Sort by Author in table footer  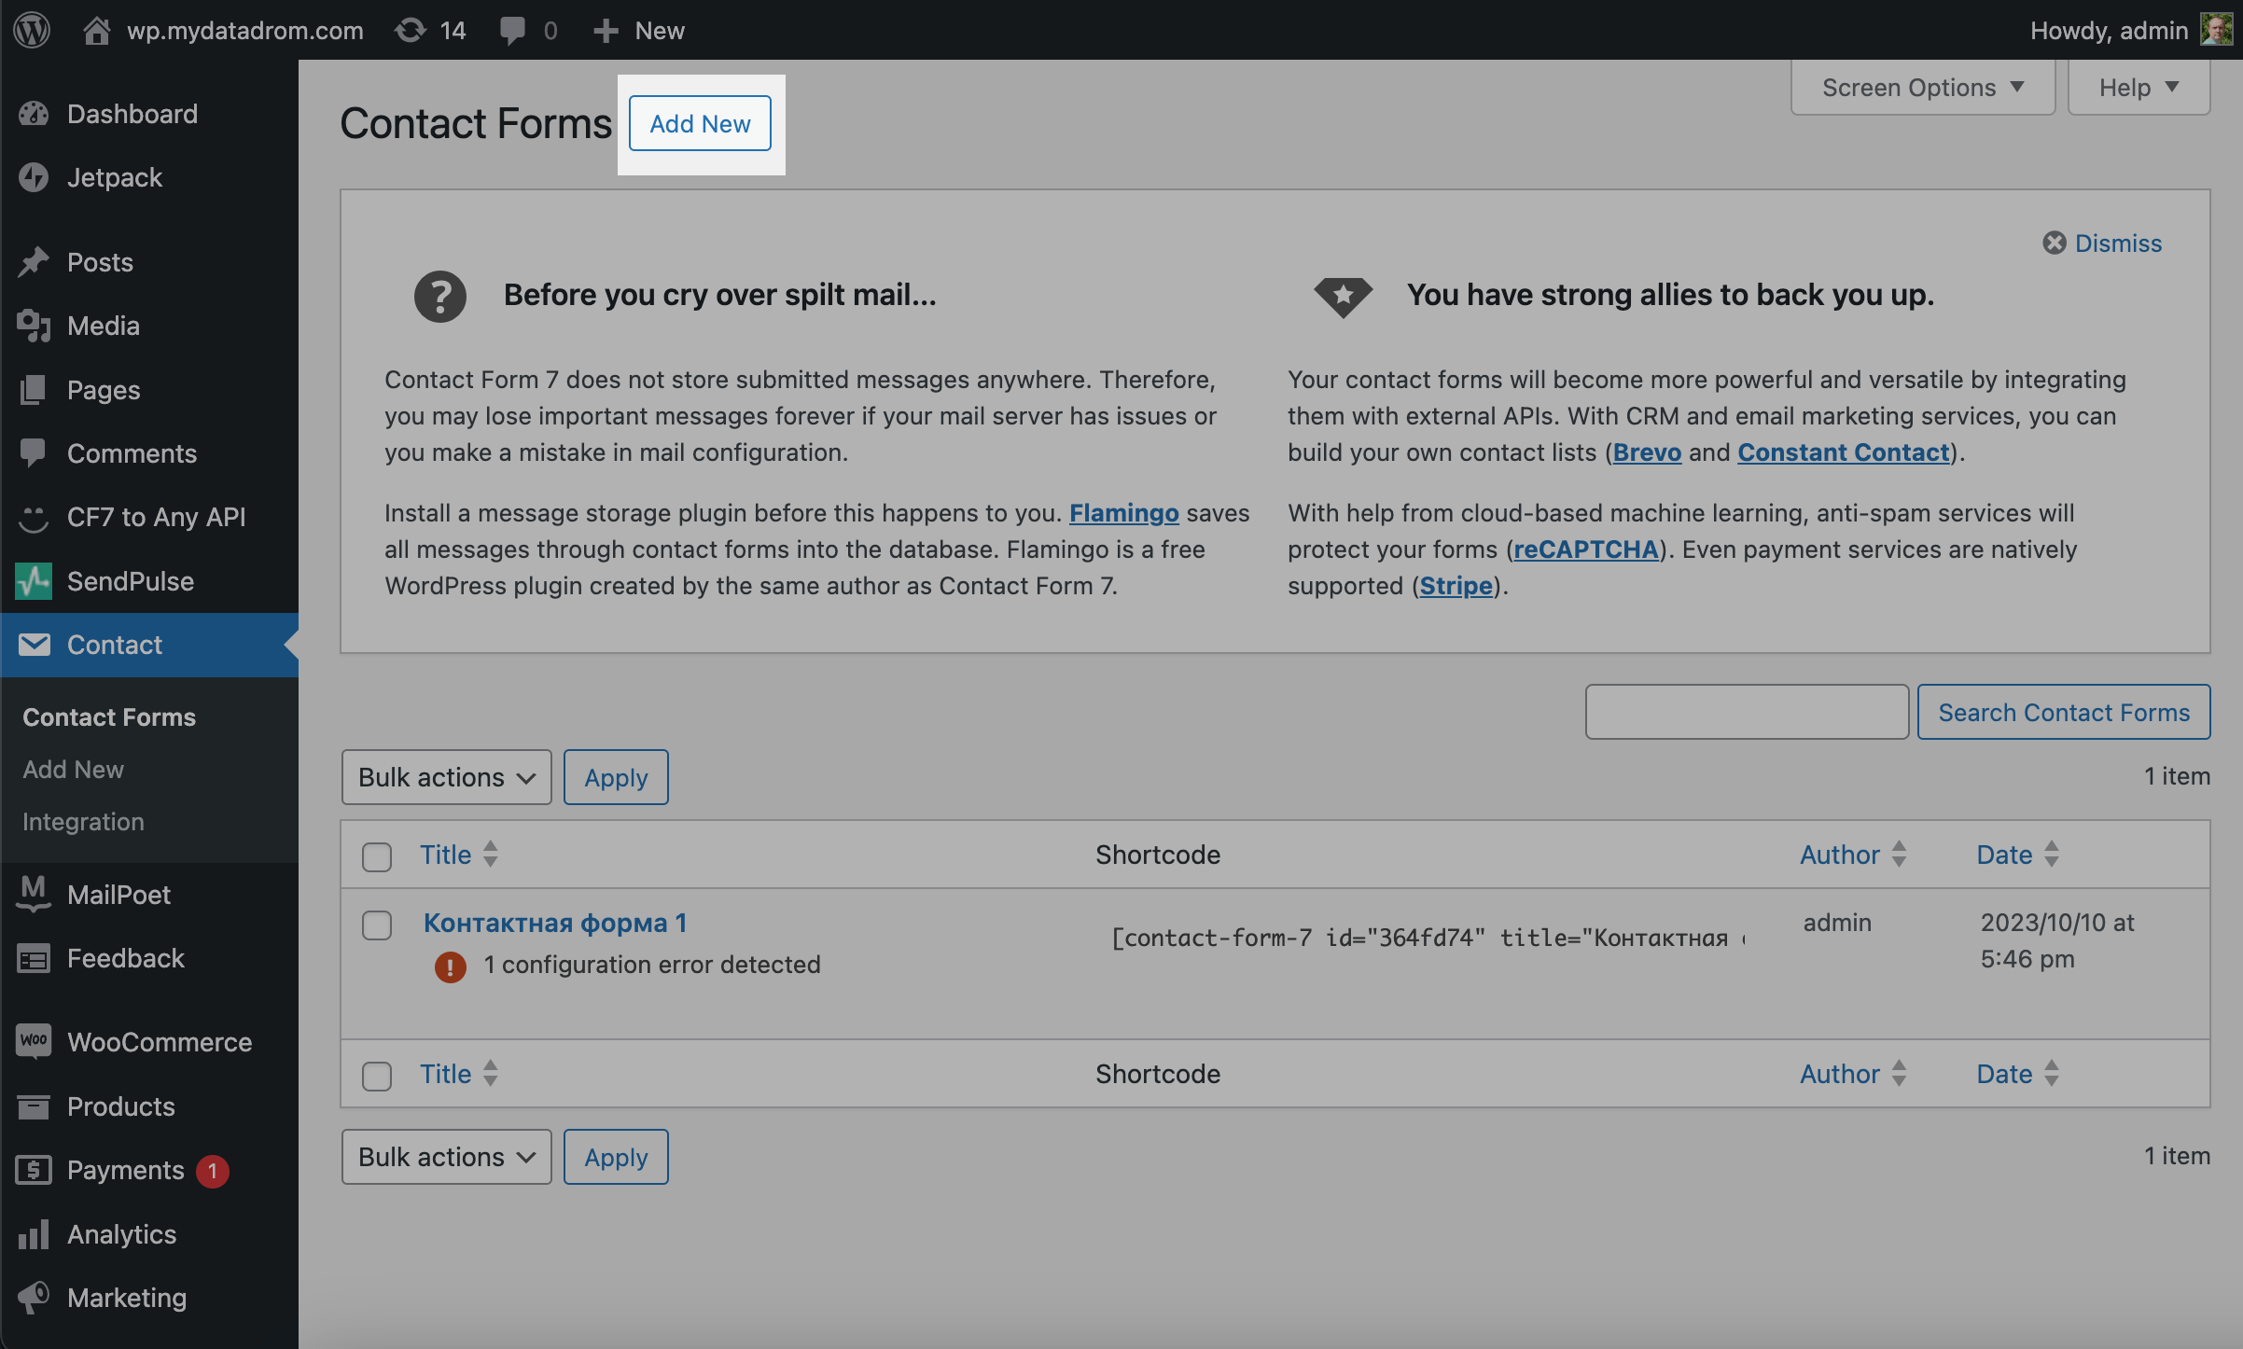point(1852,1074)
